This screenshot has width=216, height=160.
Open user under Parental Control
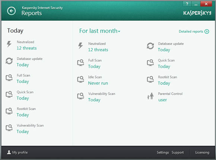pyautogui.click(x=162, y=100)
